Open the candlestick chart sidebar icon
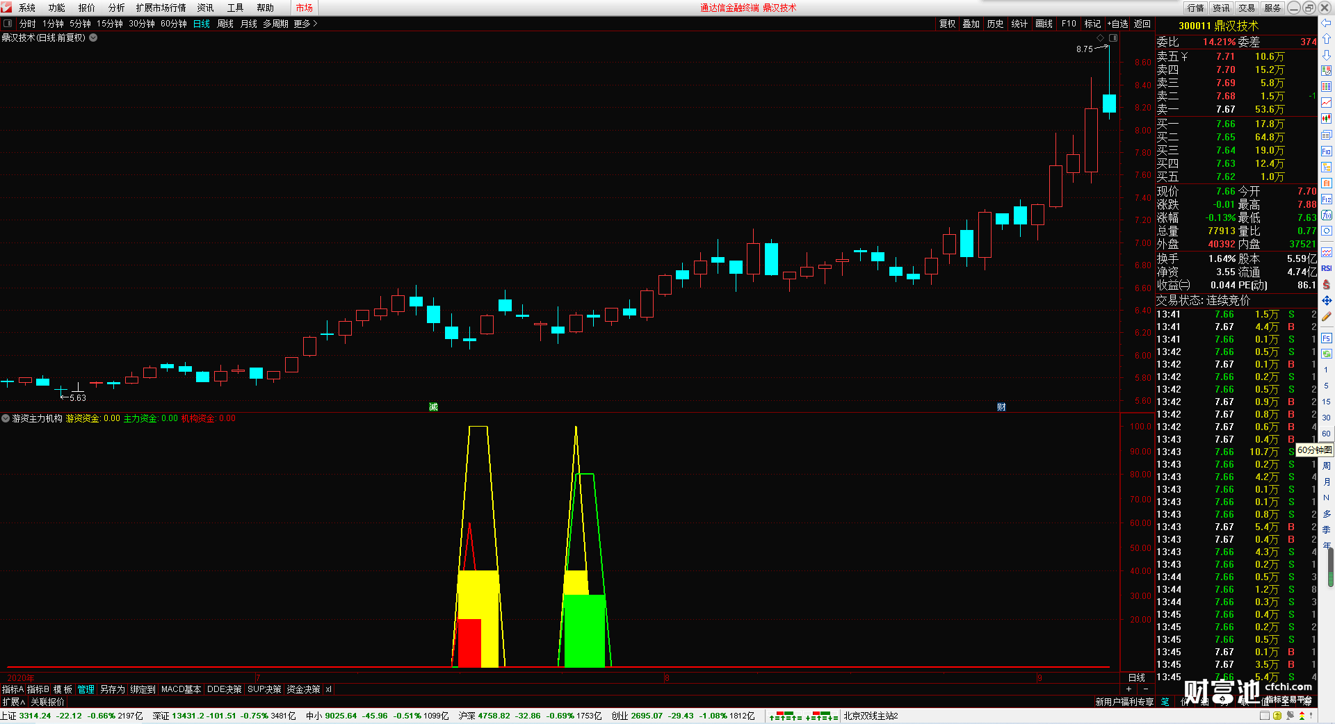The width and height of the screenshot is (1335, 724). (x=1327, y=119)
